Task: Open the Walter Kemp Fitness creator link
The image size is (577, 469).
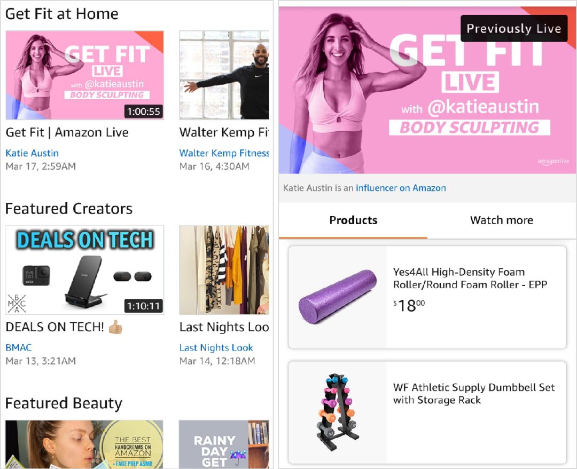Action: click(224, 153)
